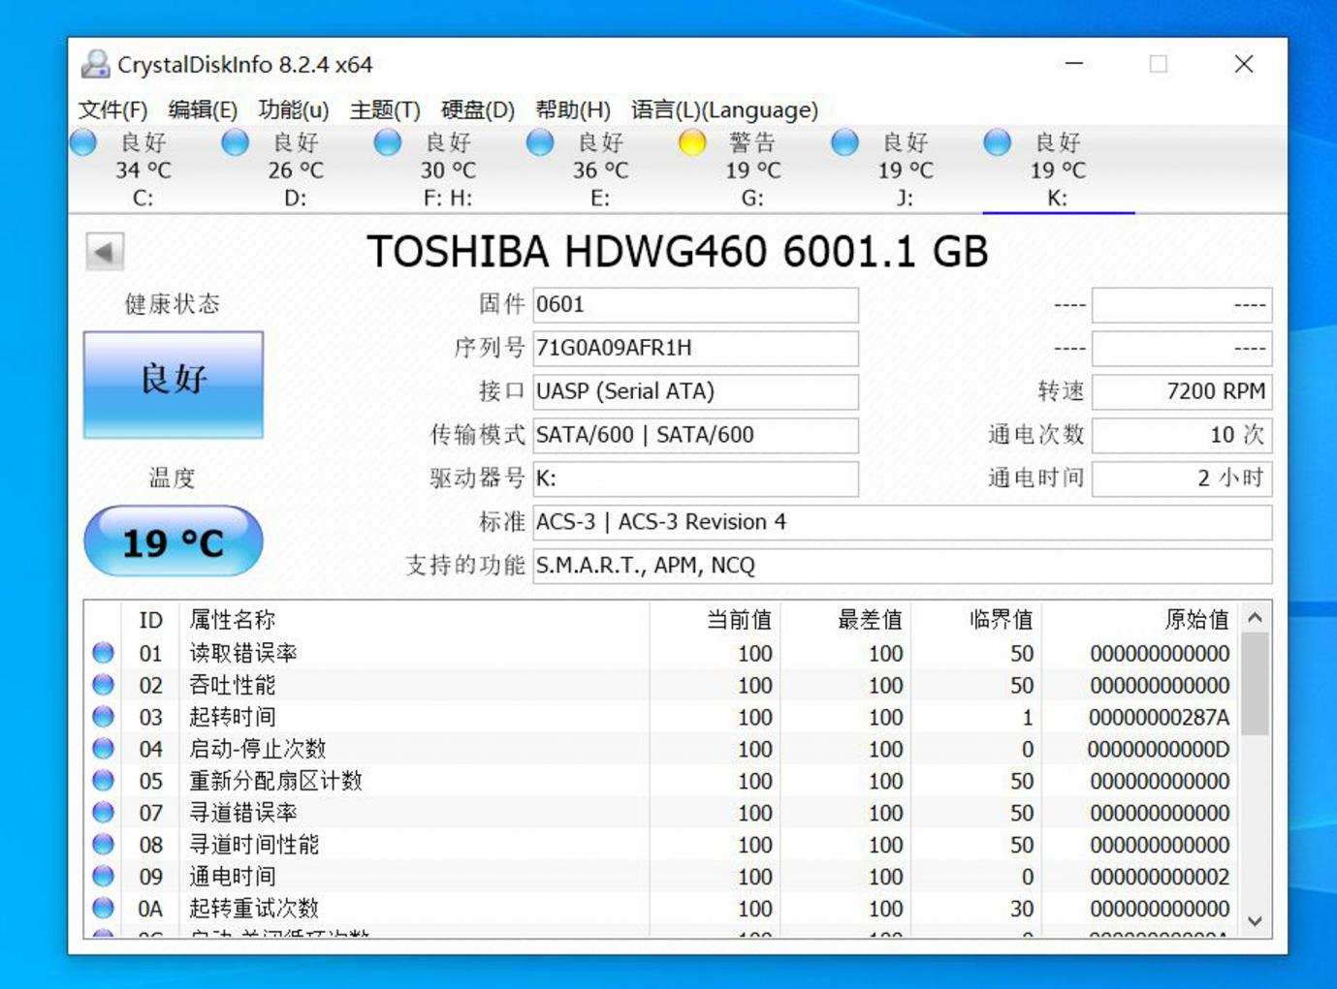Click the 传输模式 field SATA/600 | SATA/600
This screenshot has height=989, width=1337.
(x=695, y=435)
